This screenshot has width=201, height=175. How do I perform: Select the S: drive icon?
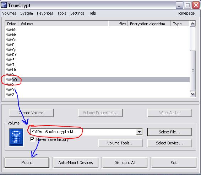[9, 60]
